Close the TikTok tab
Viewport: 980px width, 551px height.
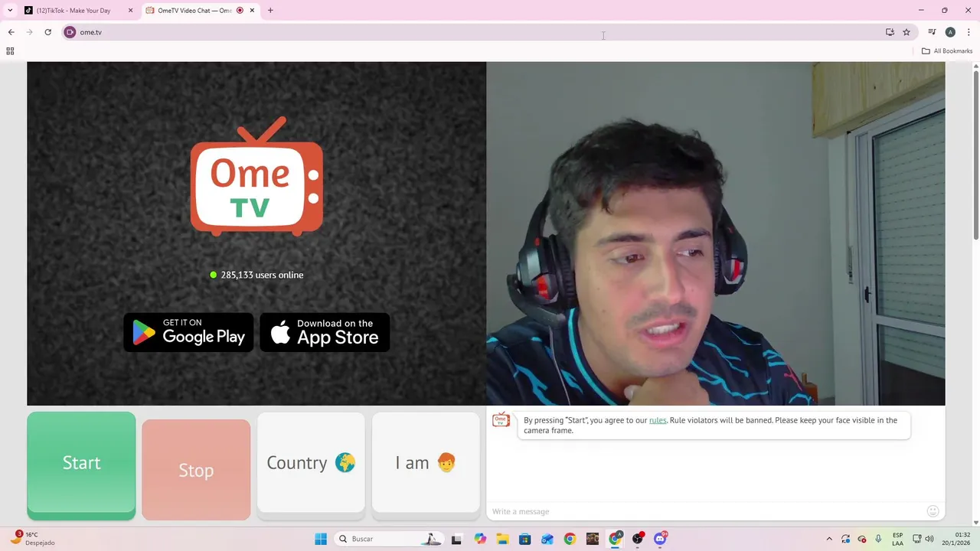point(130,11)
